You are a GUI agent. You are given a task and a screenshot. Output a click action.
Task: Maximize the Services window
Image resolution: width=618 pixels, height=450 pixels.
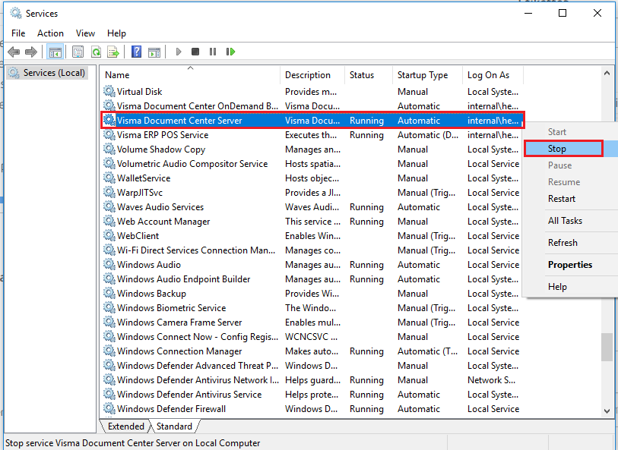click(x=563, y=13)
